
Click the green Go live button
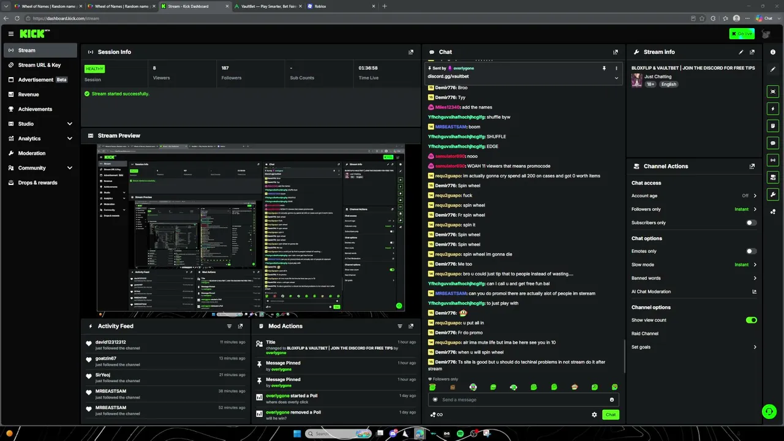pyautogui.click(x=741, y=34)
